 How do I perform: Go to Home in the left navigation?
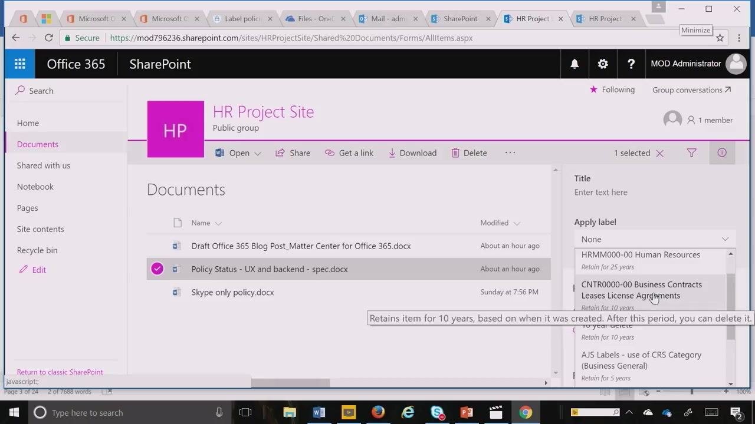tap(28, 123)
